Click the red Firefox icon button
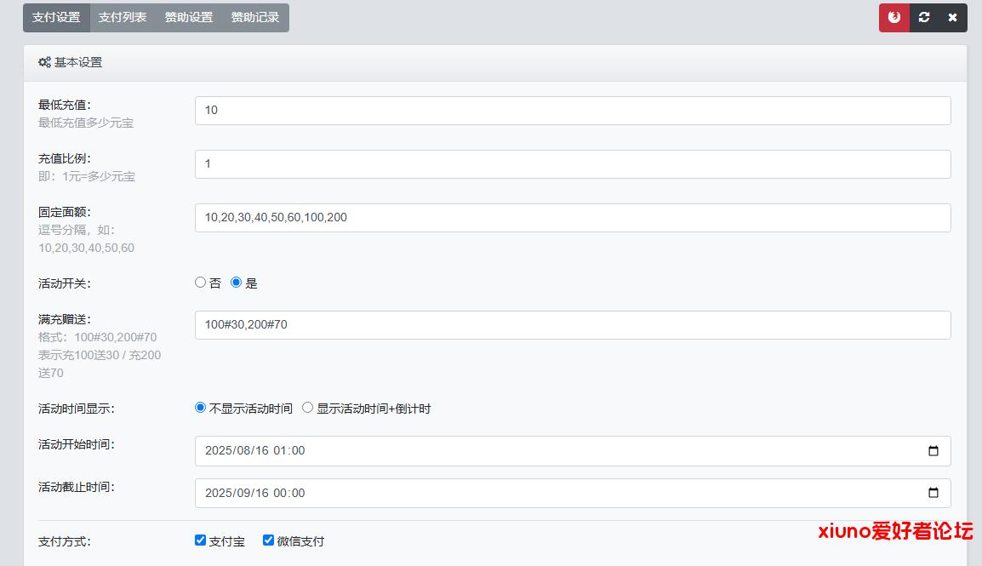Viewport: 982px width, 566px height. 894,18
